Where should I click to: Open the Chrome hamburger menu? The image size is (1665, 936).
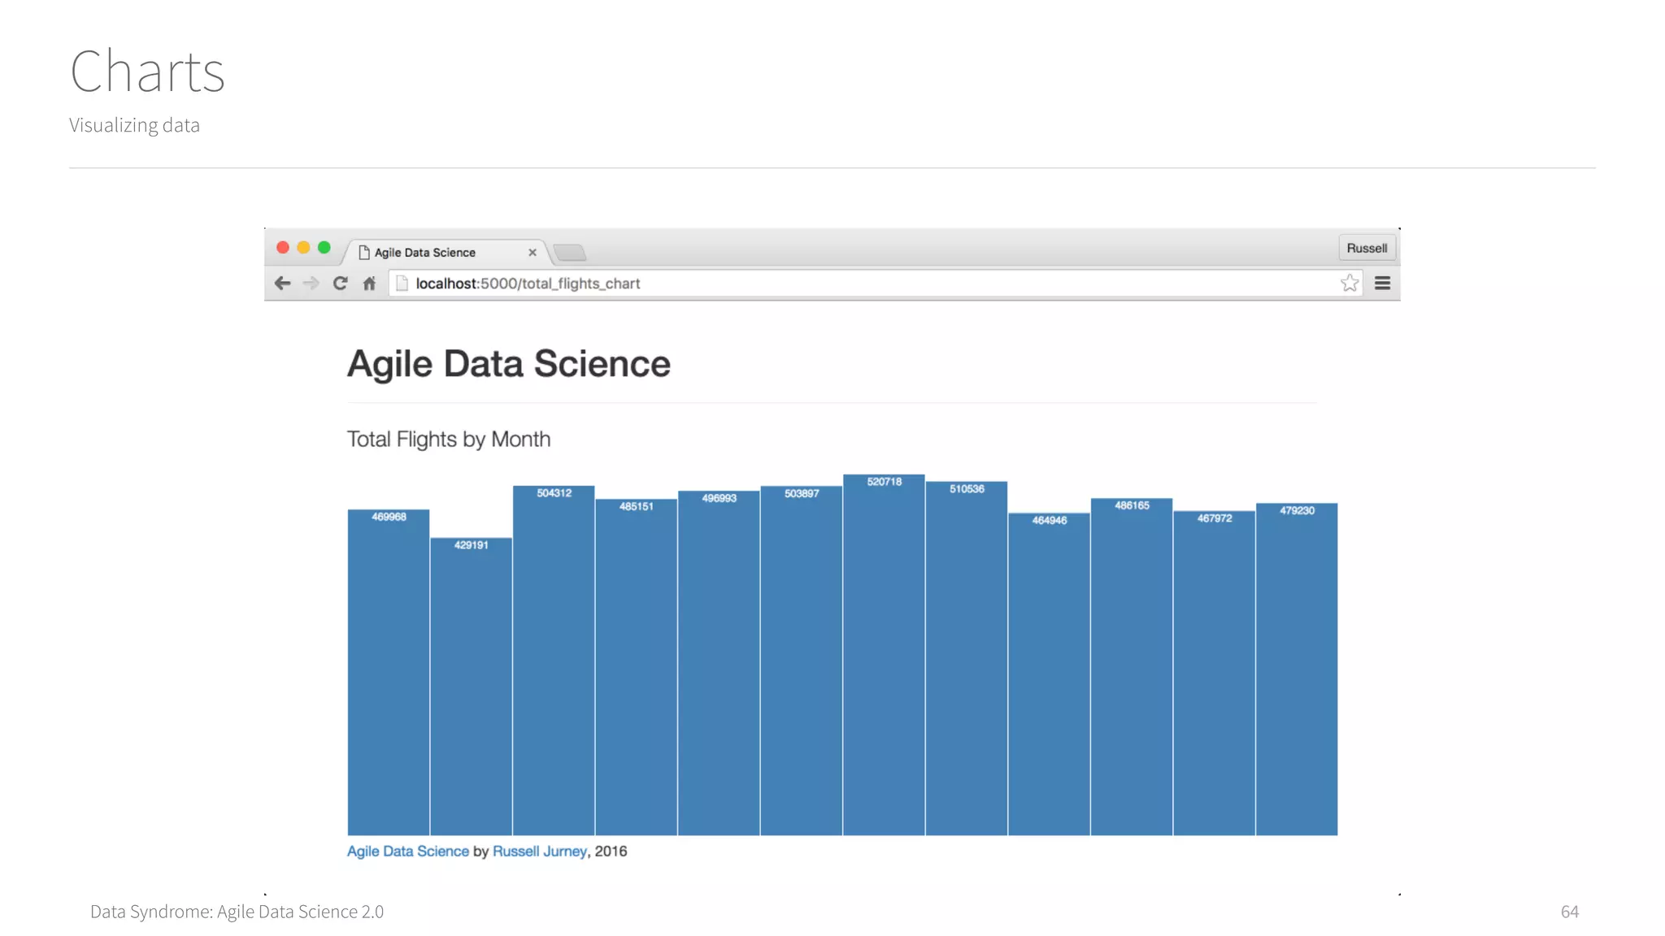pos(1382,284)
